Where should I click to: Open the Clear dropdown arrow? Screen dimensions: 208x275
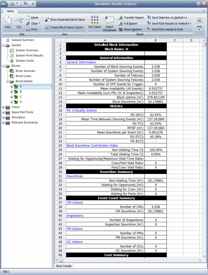40,24
